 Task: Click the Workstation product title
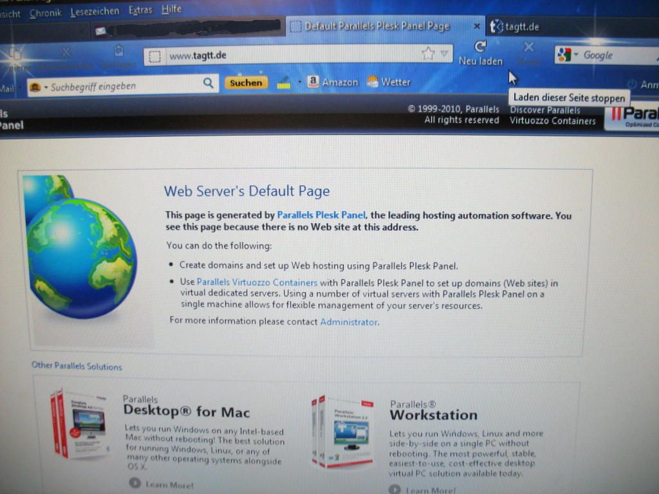(433, 415)
